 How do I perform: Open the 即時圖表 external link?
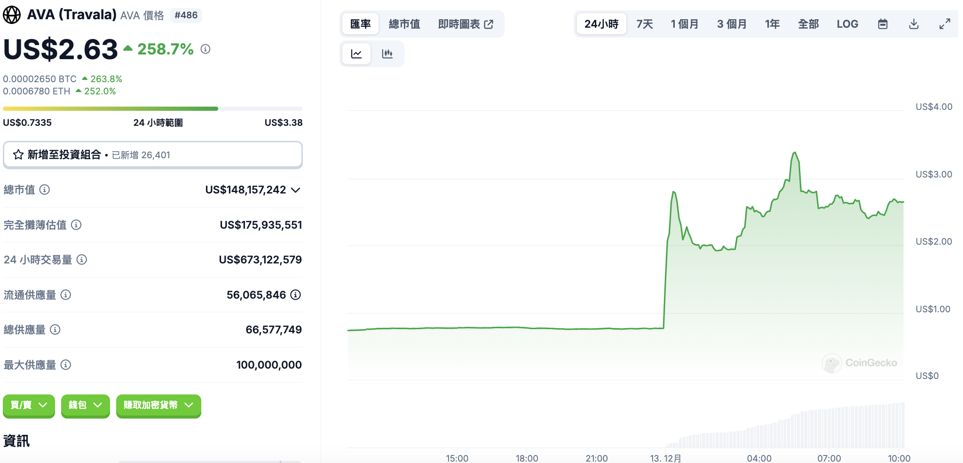(x=466, y=24)
